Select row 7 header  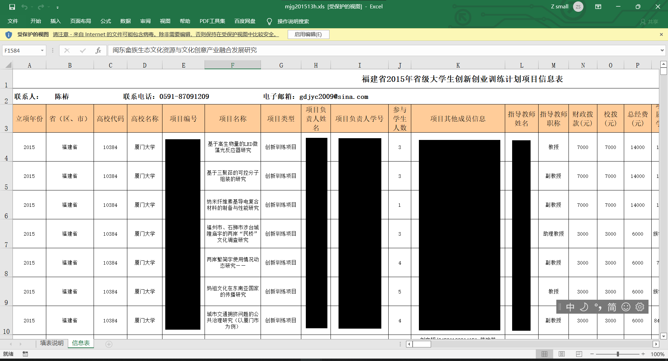[6, 234]
